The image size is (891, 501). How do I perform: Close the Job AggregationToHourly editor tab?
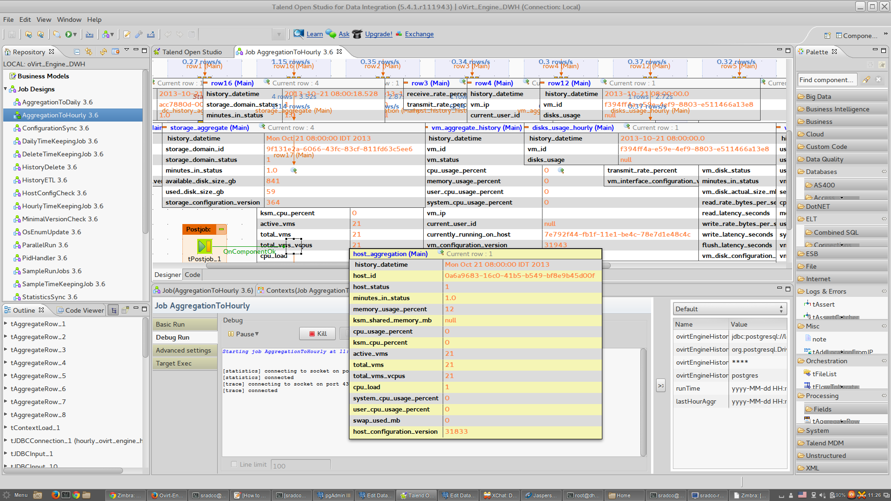(x=339, y=52)
